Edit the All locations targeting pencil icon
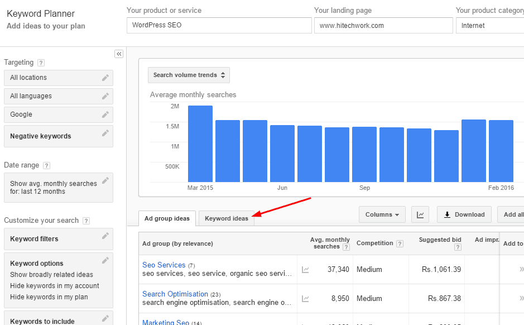524x325 pixels. click(105, 78)
